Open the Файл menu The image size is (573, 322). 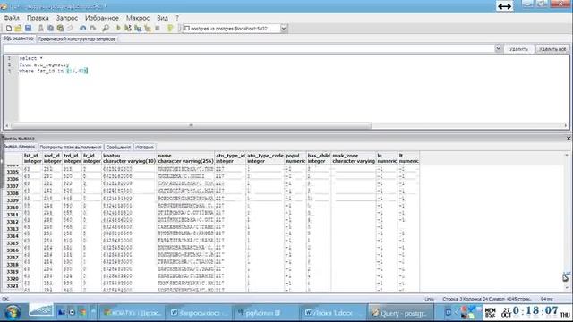click(x=12, y=18)
